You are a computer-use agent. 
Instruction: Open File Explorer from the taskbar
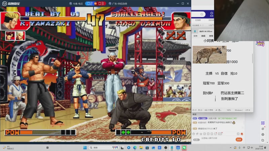141,148
